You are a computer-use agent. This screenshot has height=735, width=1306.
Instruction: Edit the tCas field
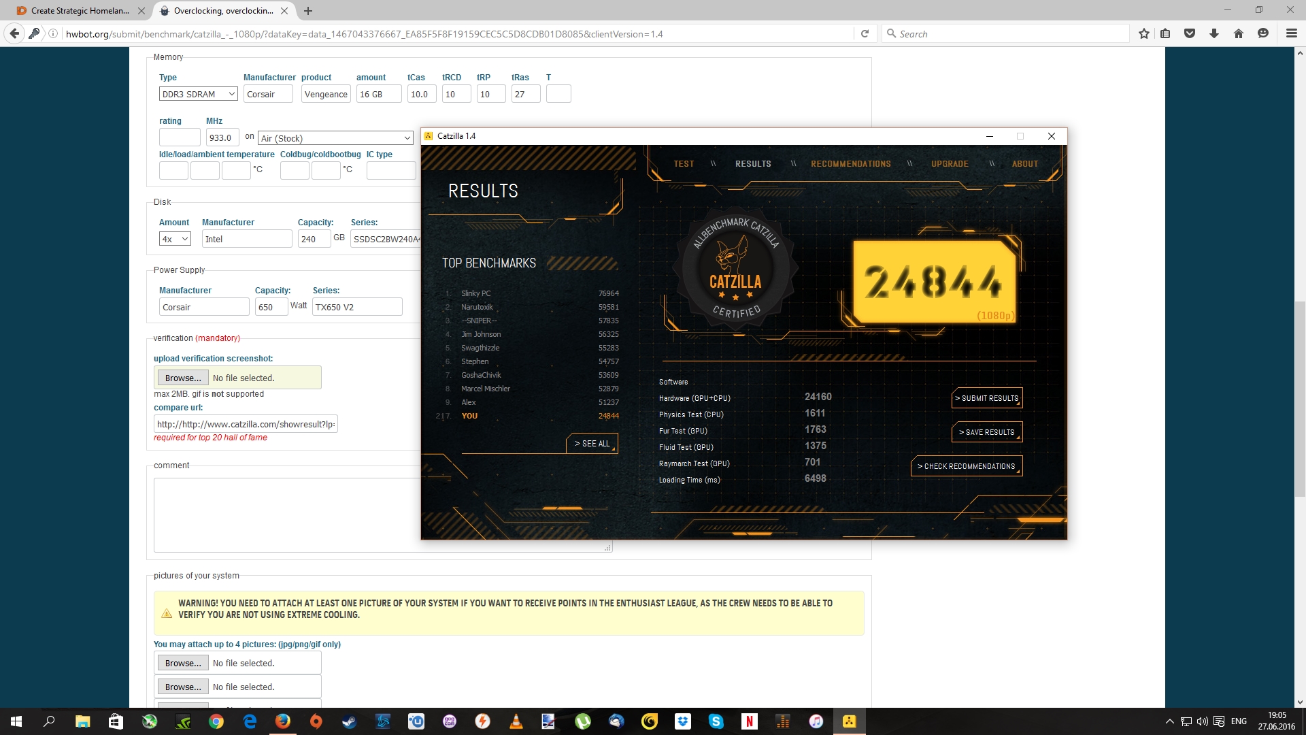[x=422, y=94]
